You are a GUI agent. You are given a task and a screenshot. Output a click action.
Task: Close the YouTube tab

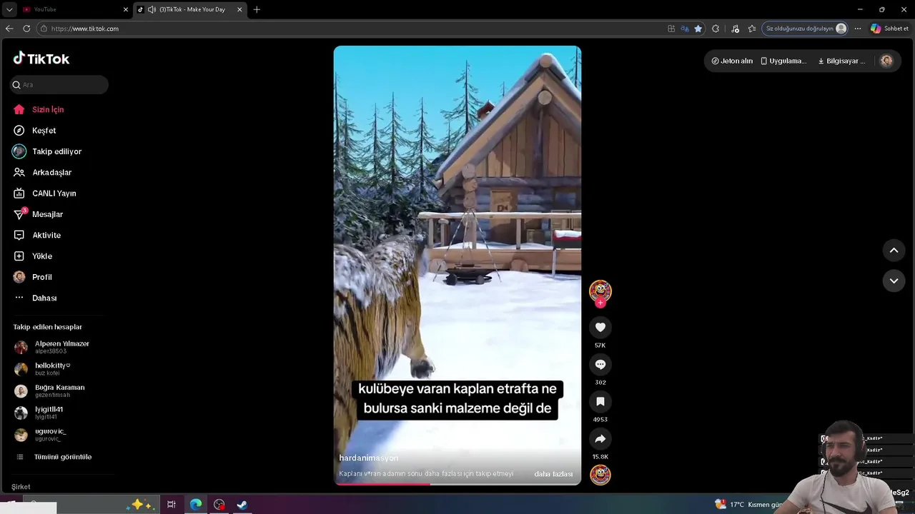coord(126,9)
